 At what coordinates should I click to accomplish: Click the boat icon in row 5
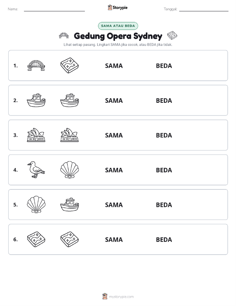70,204
